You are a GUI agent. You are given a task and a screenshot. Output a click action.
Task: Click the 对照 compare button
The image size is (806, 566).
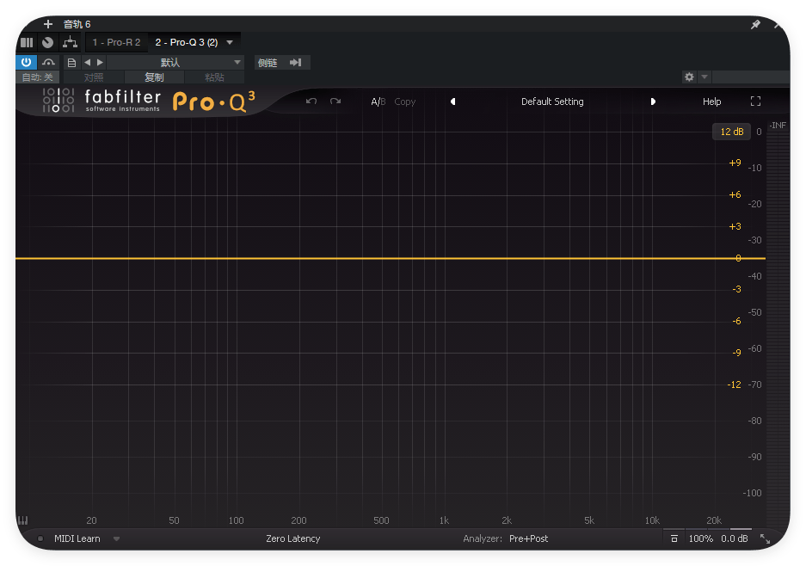[94, 77]
